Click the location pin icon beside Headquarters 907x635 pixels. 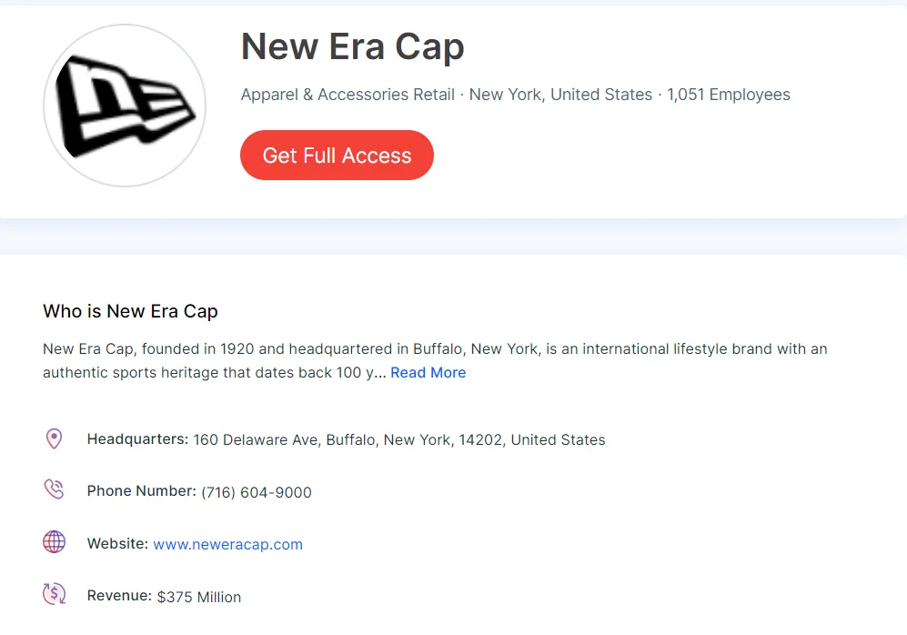point(54,438)
